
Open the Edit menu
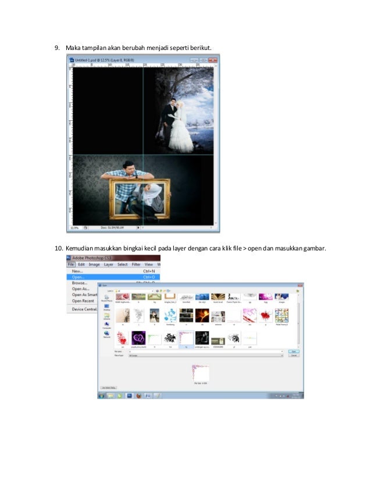click(81, 264)
